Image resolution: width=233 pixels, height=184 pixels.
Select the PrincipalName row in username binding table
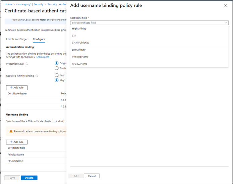click(36, 155)
